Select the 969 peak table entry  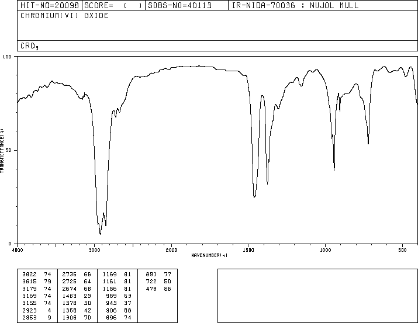(x=112, y=296)
